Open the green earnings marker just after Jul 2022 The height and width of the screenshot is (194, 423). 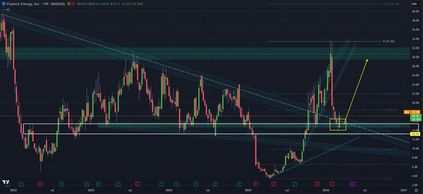pos(62,184)
